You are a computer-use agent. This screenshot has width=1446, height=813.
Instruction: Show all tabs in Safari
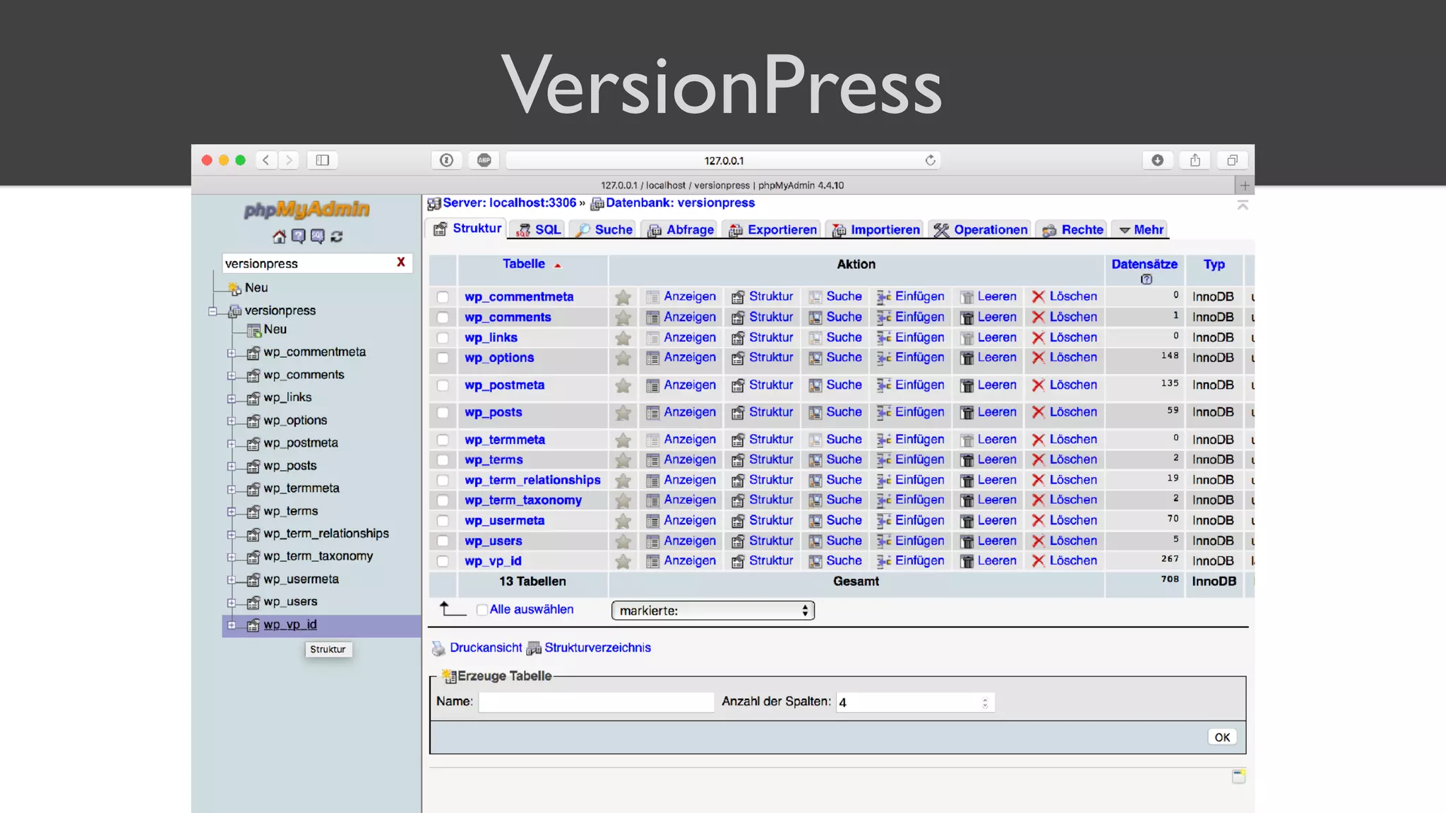1233,160
